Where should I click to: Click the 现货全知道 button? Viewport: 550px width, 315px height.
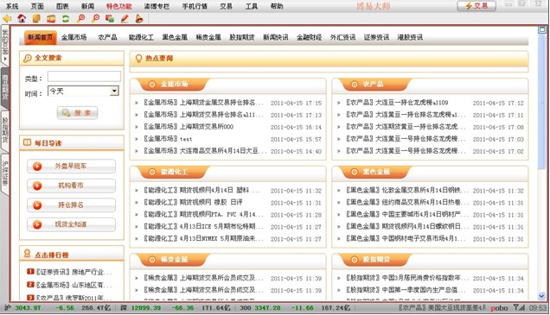click(x=71, y=224)
